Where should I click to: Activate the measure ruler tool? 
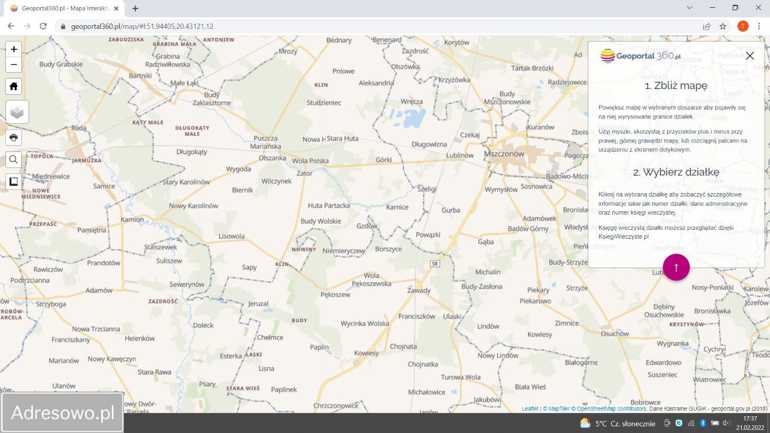pos(14,181)
